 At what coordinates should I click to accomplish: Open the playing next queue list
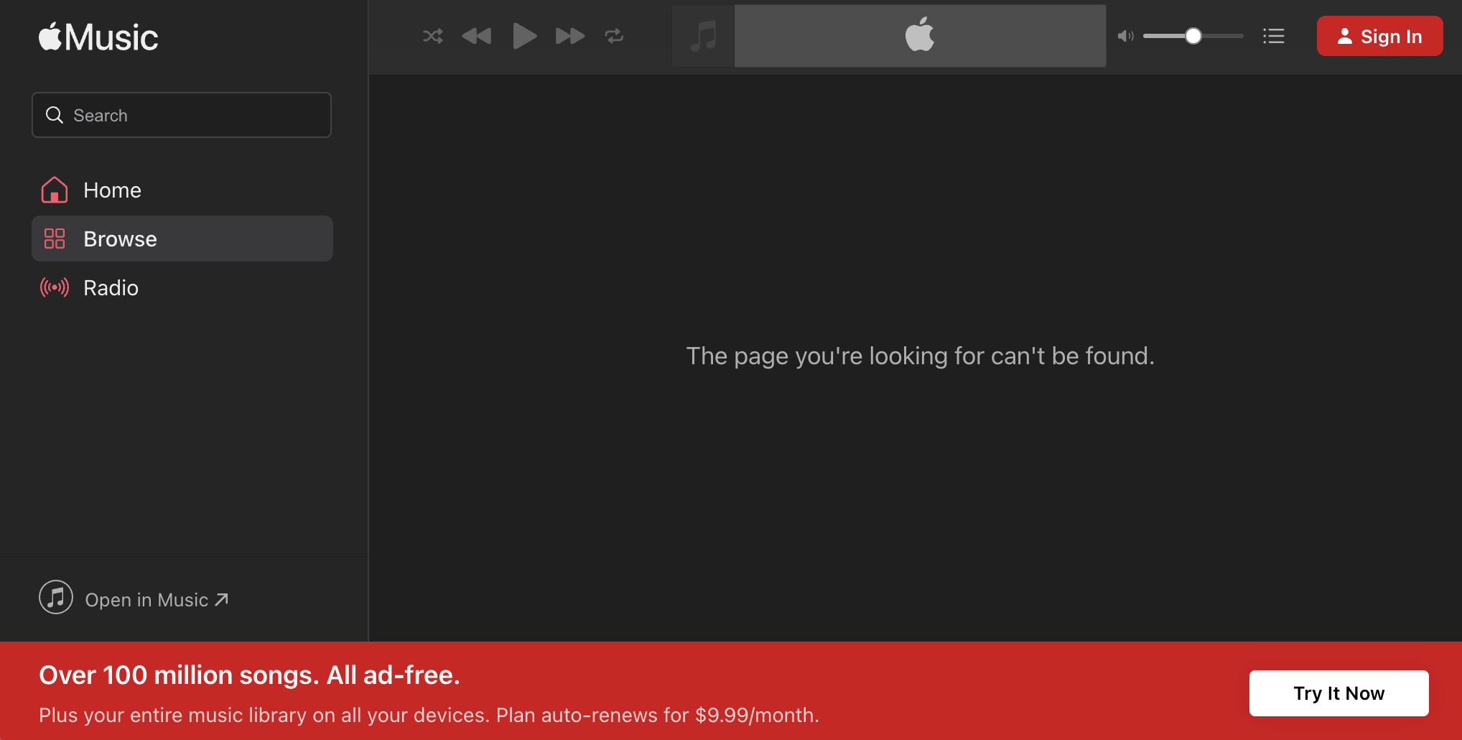point(1274,36)
